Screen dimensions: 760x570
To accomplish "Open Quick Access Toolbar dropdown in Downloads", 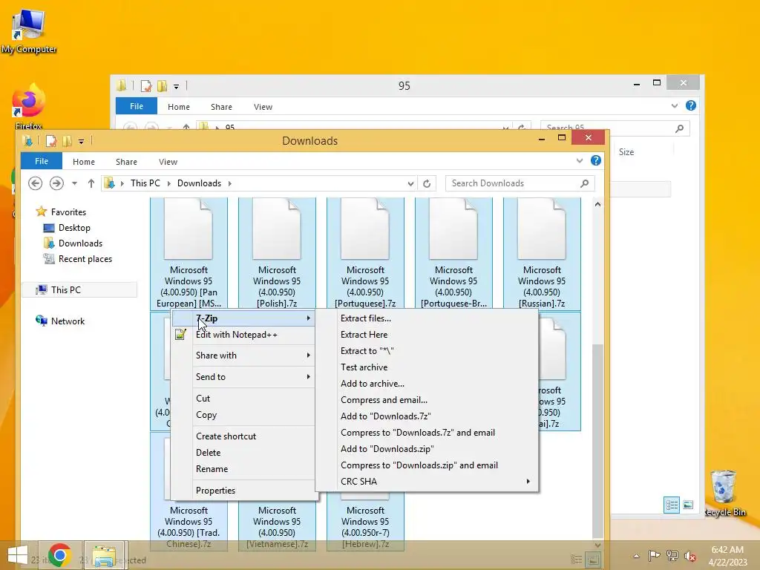I will (x=81, y=142).
